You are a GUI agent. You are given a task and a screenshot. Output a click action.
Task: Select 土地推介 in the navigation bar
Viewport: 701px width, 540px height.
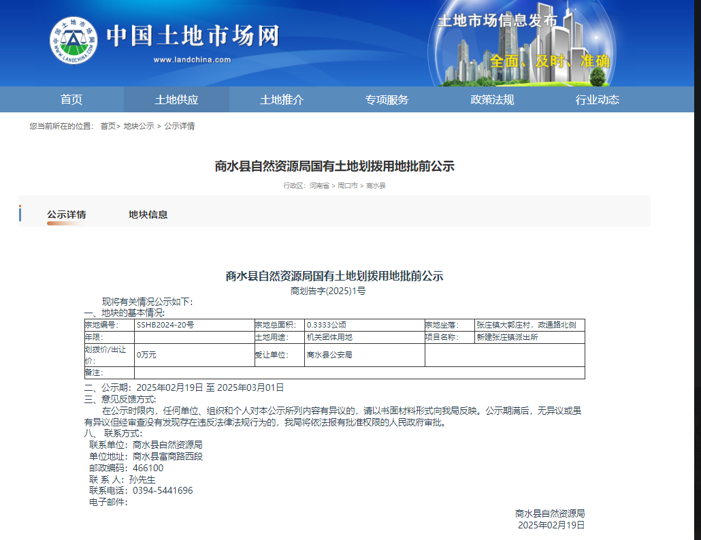[x=282, y=99]
